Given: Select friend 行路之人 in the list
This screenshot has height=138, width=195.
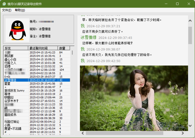Looking at the screenshot, I should point(10,63).
